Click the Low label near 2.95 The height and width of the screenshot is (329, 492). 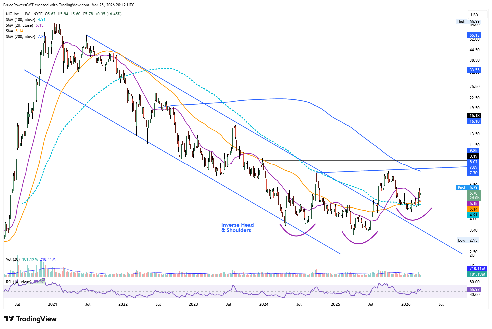462,240
